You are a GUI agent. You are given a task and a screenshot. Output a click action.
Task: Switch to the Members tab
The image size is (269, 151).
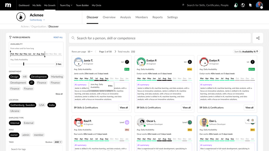[142, 17]
